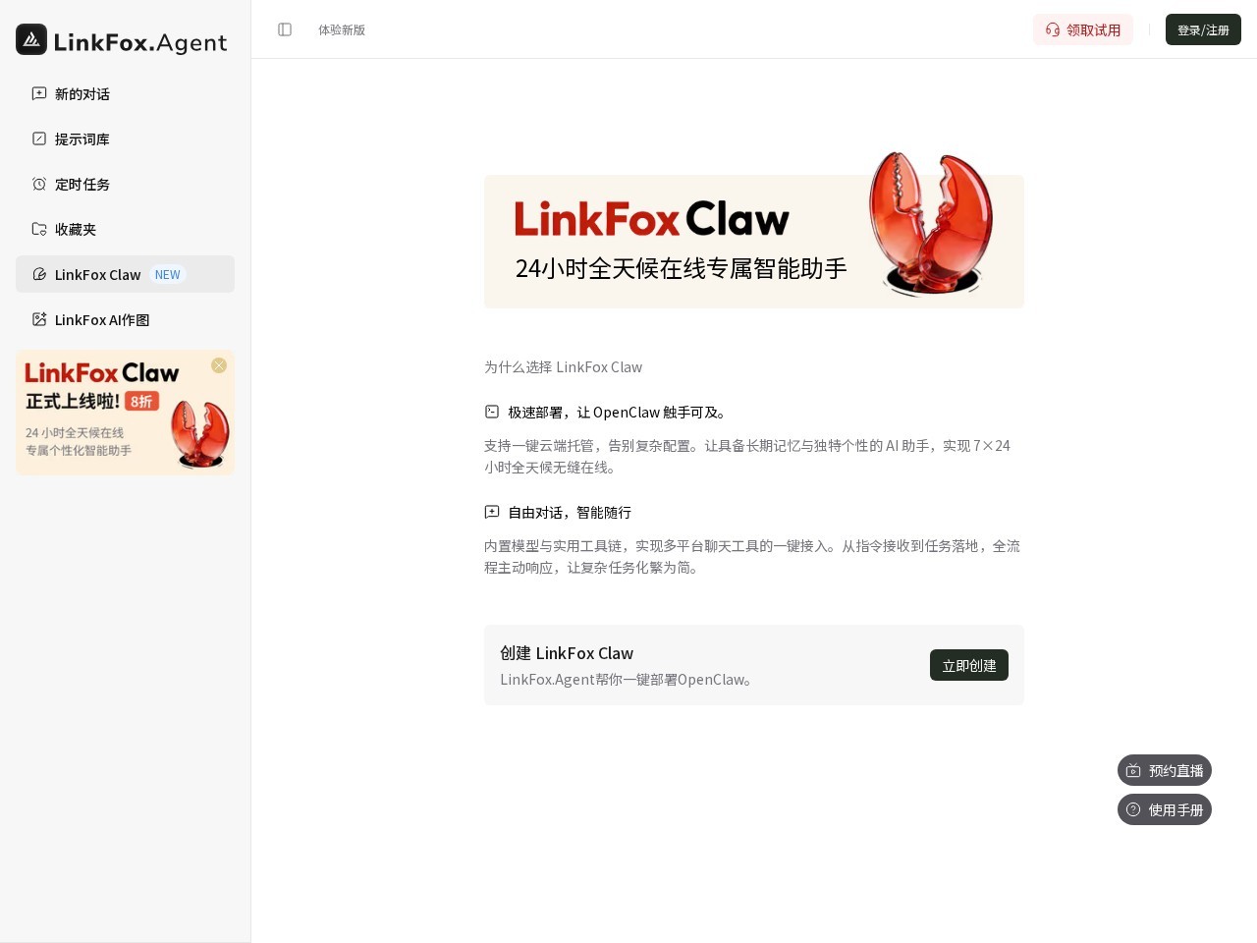This screenshot has width=1257, height=943.
Task: Click the sidebar promo banner 正式上线啦
Action: pos(125,413)
